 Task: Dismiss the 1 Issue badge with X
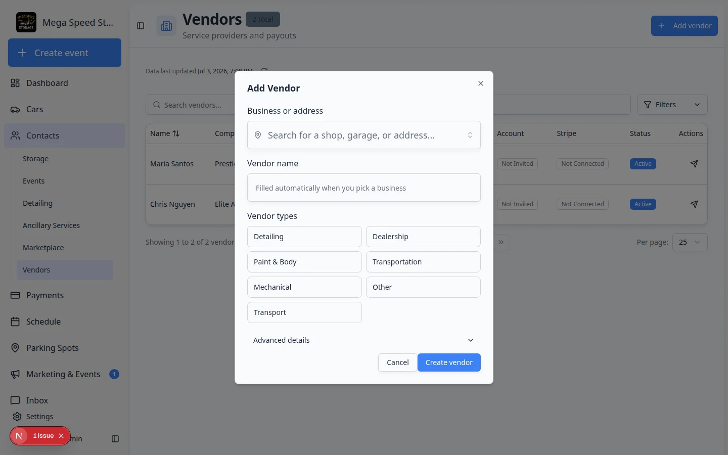[61, 436]
